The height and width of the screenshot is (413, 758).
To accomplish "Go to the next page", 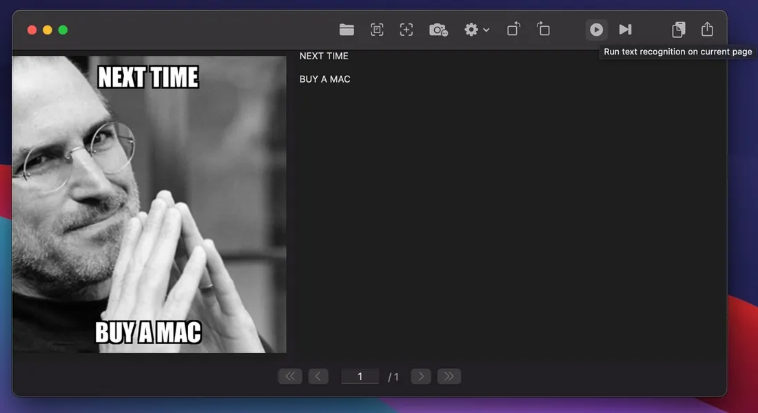I will coord(421,377).
